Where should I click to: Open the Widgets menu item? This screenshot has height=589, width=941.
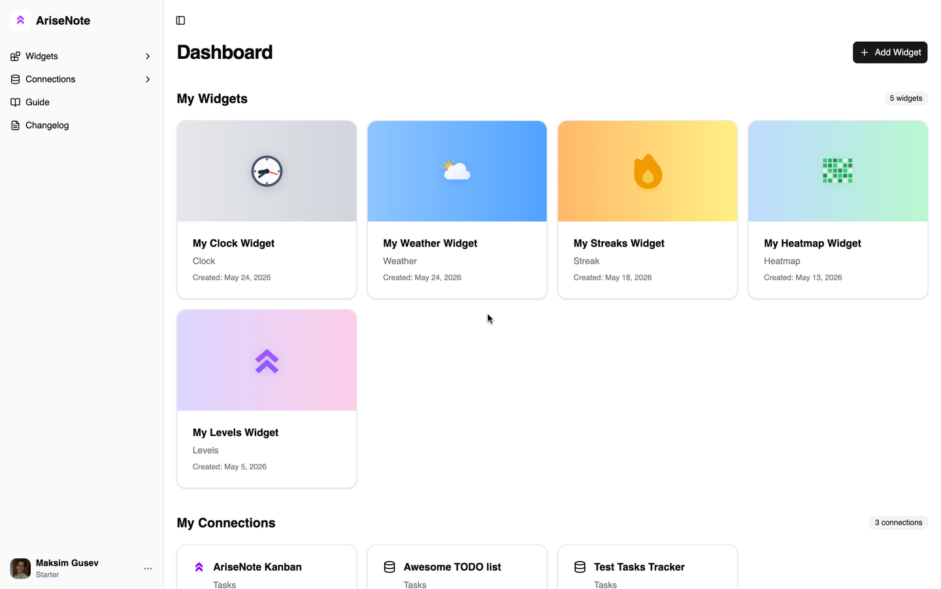click(x=82, y=56)
